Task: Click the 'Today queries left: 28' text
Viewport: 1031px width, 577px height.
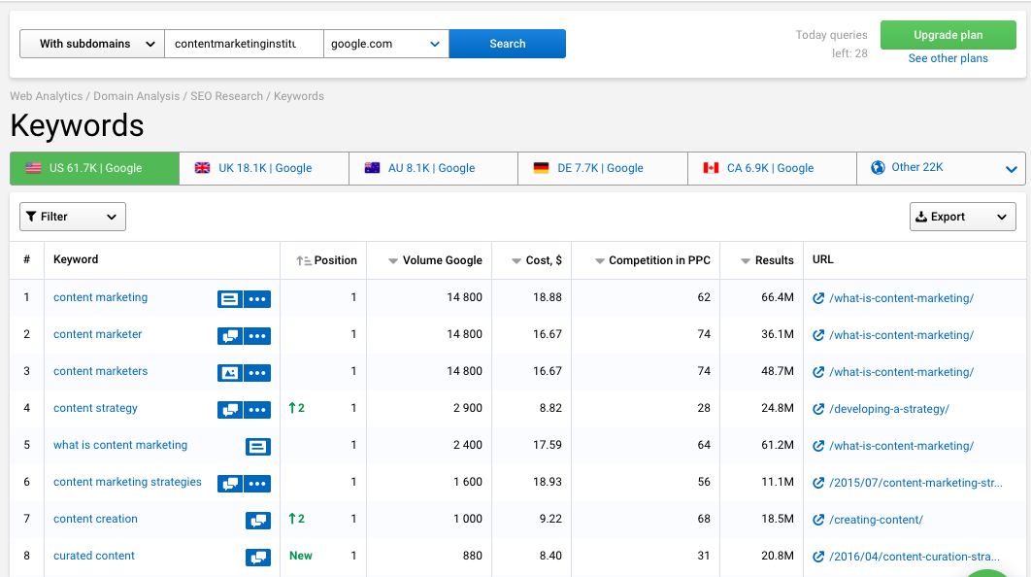Action: coord(831,44)
